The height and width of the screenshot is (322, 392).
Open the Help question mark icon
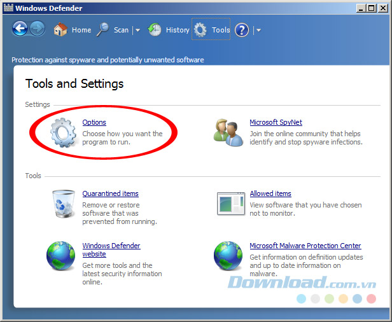pos(242,30)
